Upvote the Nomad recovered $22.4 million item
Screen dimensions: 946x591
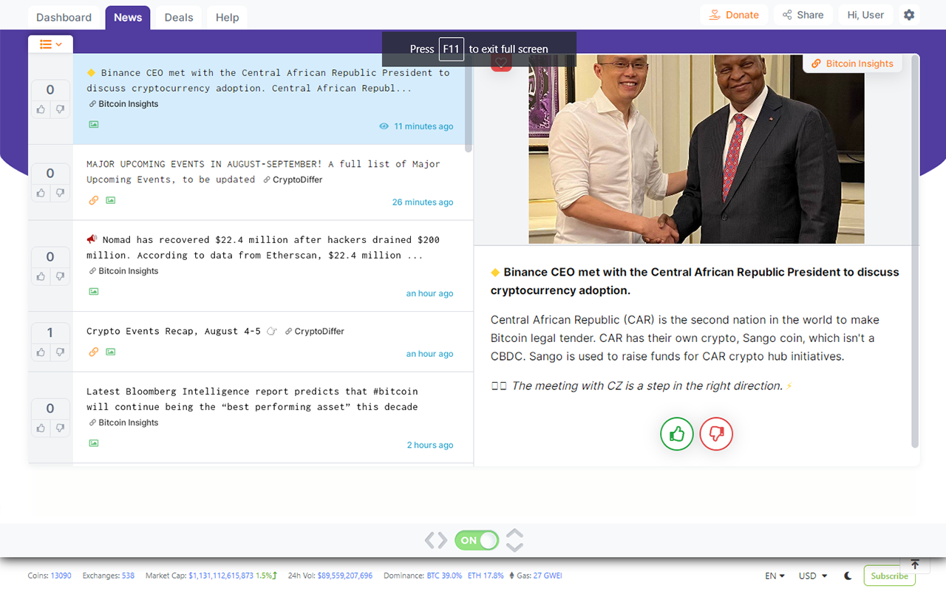(41, 276)
